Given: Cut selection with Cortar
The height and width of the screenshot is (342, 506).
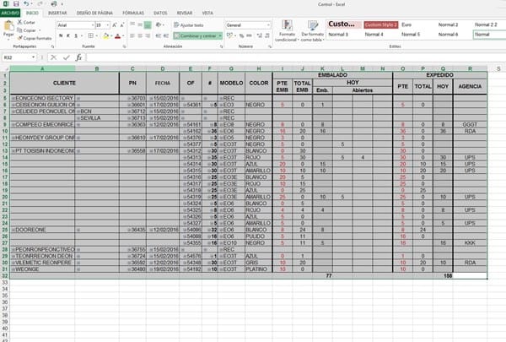Looking at the screenshot, I should pos(26,22).
